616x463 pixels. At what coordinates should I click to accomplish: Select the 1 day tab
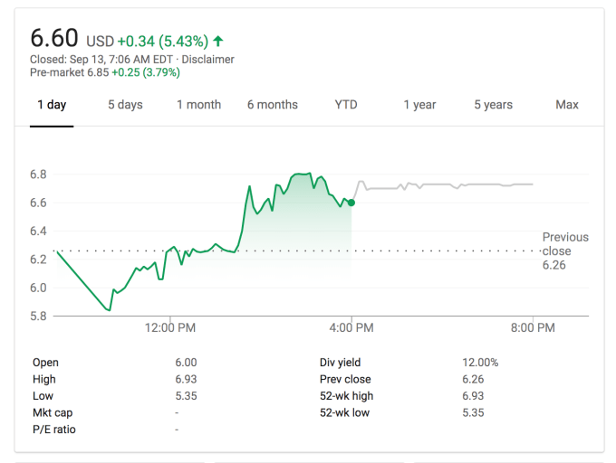[52, 105]
